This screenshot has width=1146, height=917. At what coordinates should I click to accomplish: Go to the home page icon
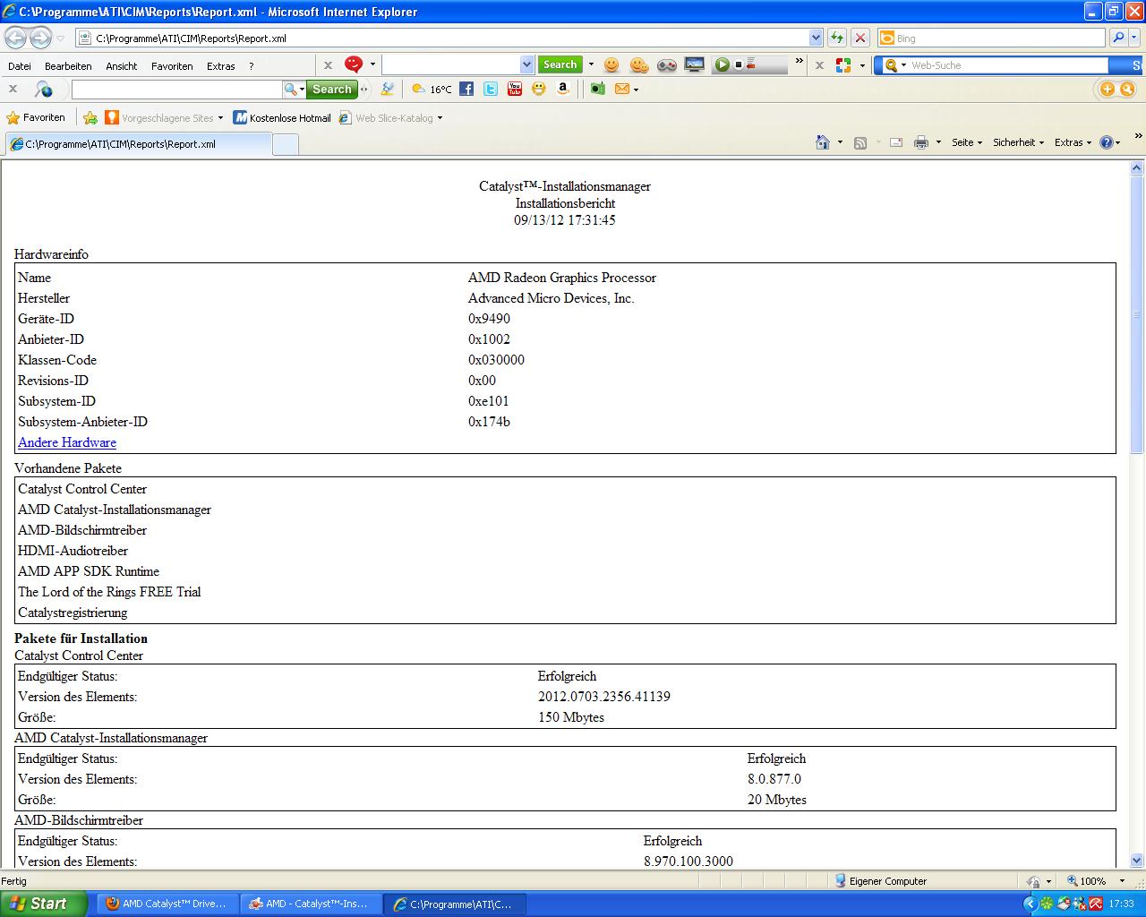coord(822,142)
